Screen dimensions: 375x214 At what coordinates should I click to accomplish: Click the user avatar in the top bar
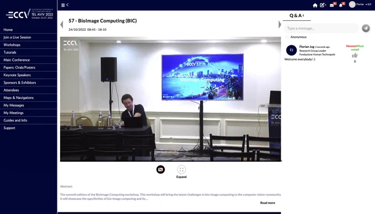352,4
